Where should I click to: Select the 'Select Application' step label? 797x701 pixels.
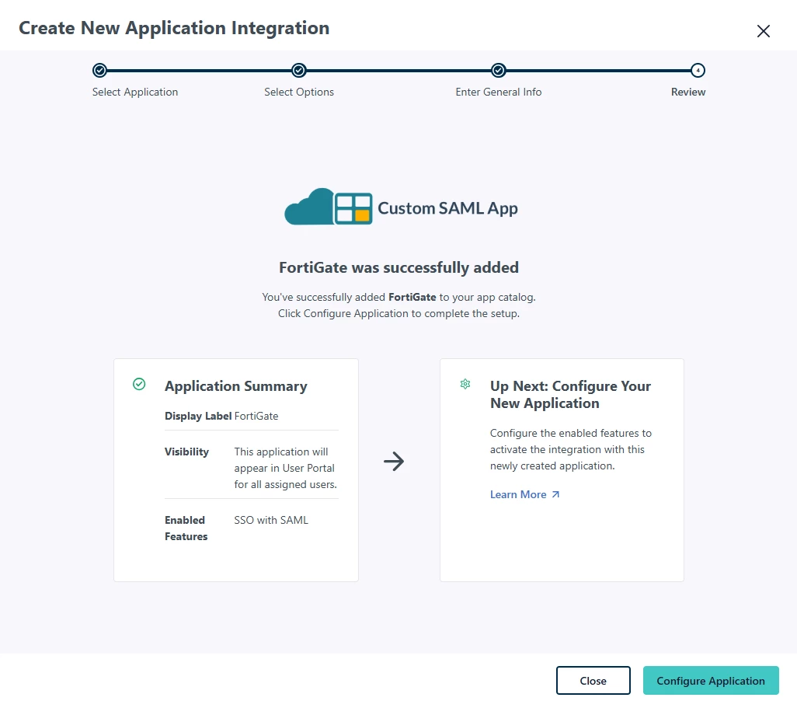tap(135, 92)
